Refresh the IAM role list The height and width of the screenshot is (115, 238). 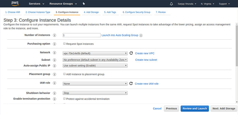(x=131, y=84)
